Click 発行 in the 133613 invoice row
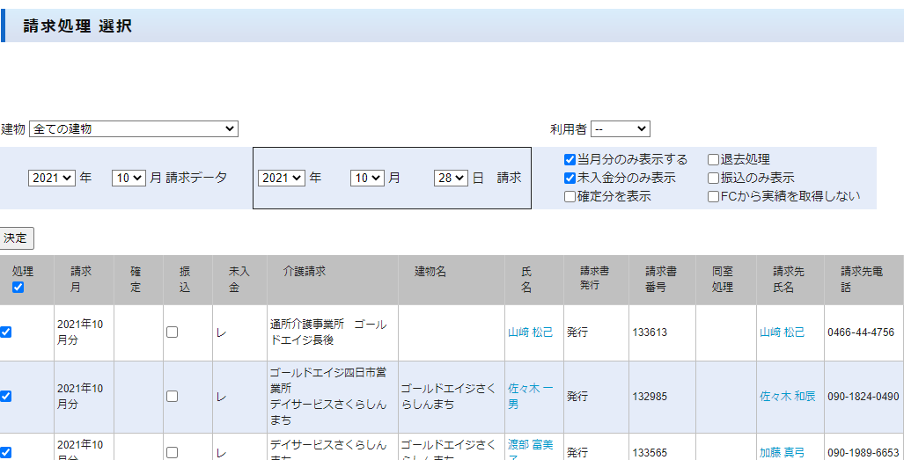The height and width of the screenshot is (460, 904). click(x=577, y=332)
